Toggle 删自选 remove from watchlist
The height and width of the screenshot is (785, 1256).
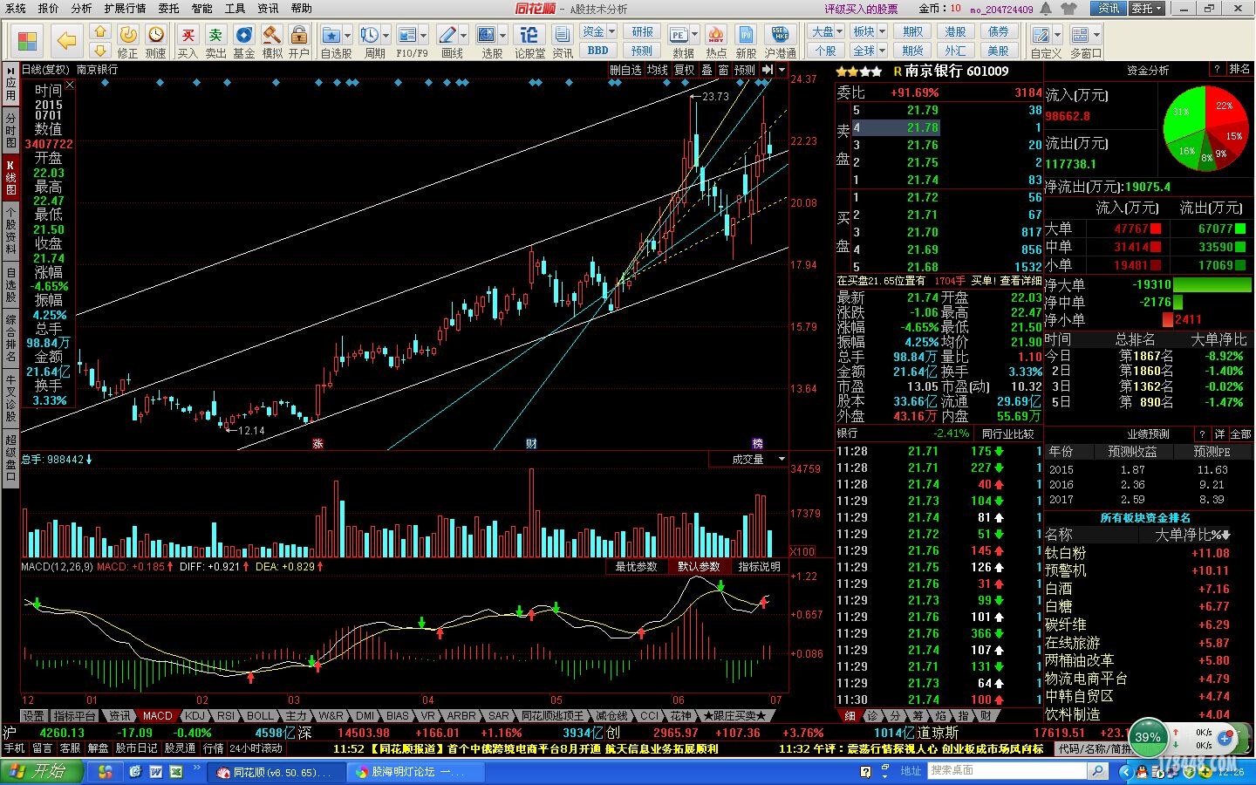coord(625,70)
